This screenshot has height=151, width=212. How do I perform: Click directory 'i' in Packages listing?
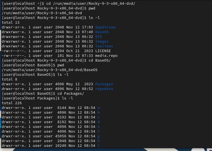[99, 146]
